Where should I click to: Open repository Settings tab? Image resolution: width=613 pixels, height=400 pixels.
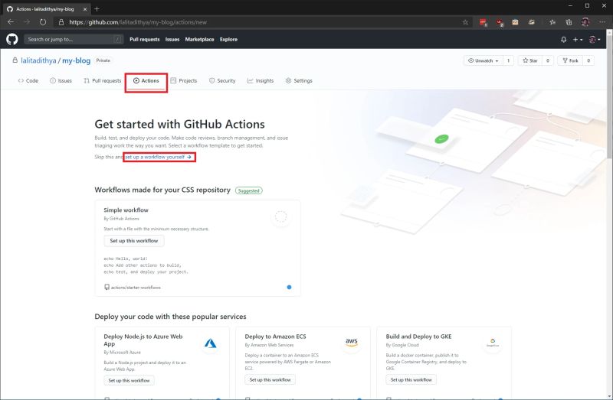(x=299, y=81)
